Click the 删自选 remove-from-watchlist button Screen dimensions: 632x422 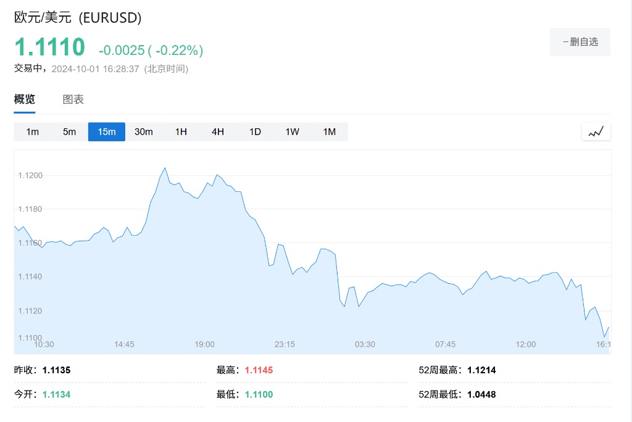580,42
